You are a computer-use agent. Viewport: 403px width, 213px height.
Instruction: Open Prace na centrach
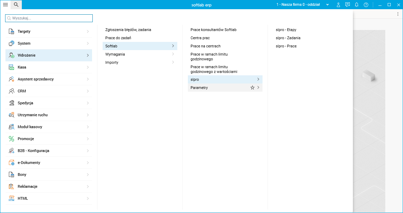pyautogui.click(x=206, y=46)
